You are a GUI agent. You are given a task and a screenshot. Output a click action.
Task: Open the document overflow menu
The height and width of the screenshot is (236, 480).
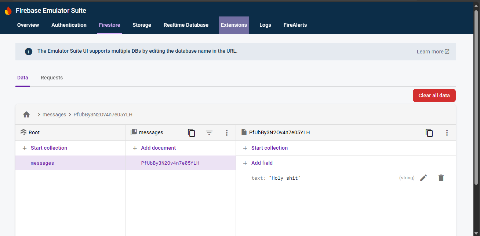click(447, 133)
